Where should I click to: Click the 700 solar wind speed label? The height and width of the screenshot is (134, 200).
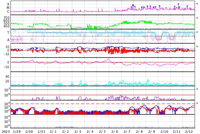(7, 18)
